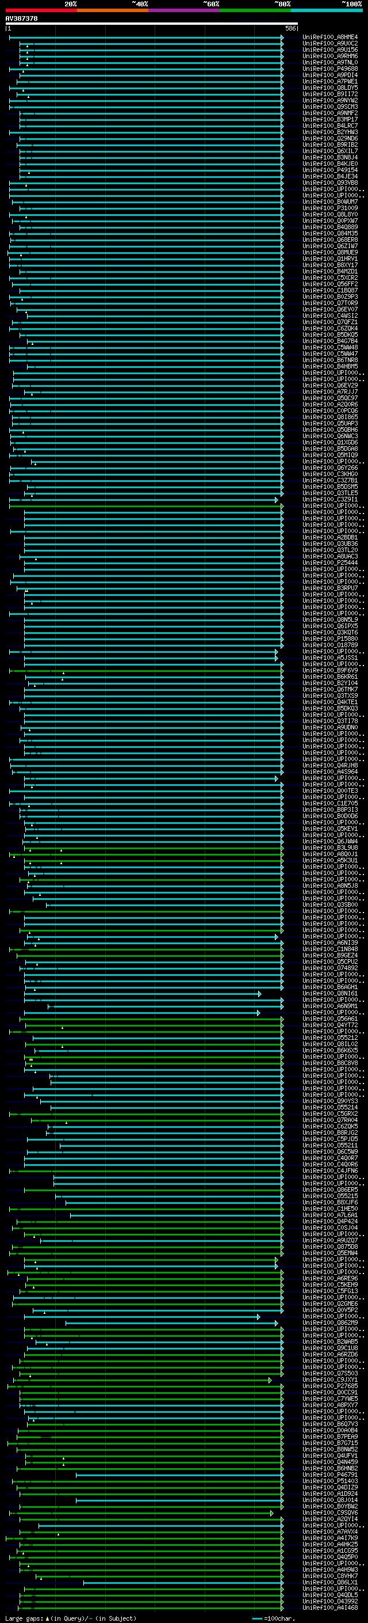The width and height of the screenshot is (368, 1623).
Task: Select hit UniRef100_C8VHK7
Action: pyautogui.click(x=330, y=1576)
